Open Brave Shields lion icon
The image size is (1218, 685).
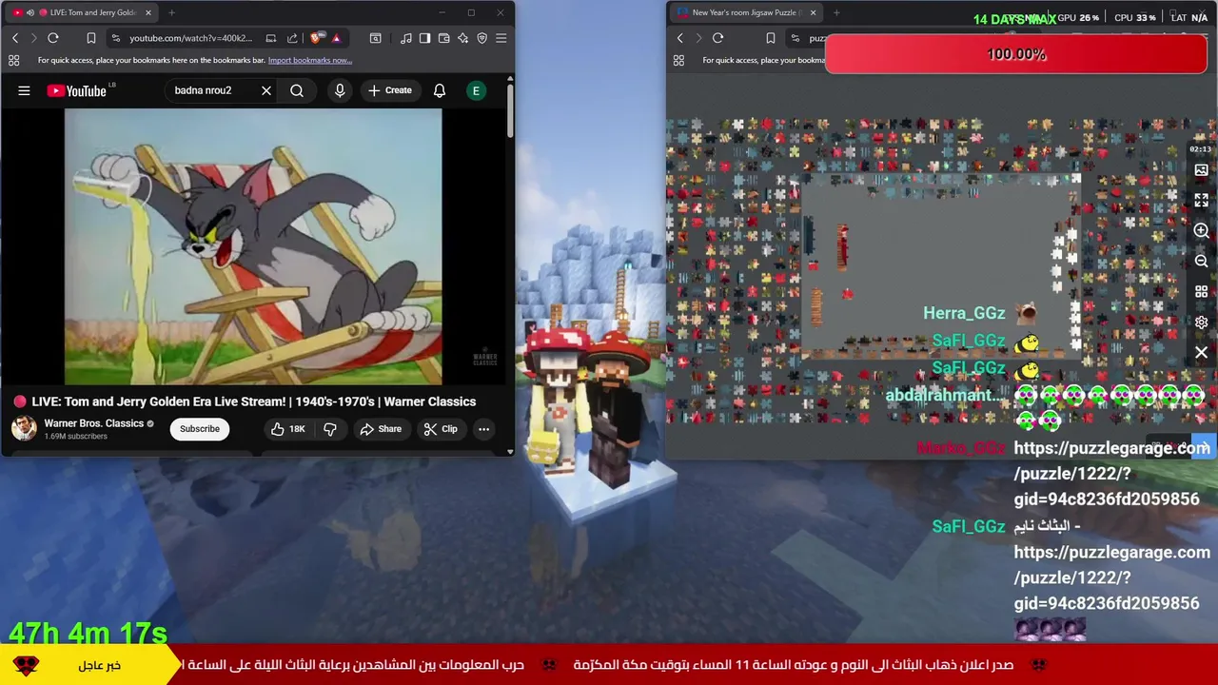[317, 38]
